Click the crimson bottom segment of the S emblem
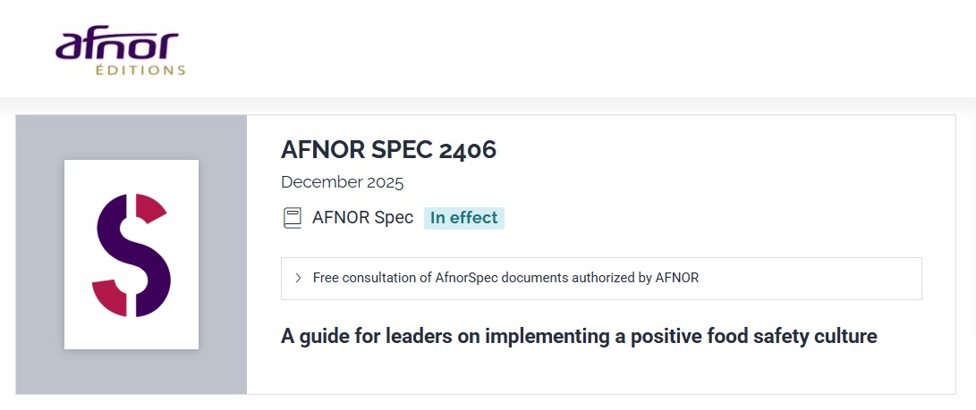Viewport: 976px width, 410px height. (111, 298)
